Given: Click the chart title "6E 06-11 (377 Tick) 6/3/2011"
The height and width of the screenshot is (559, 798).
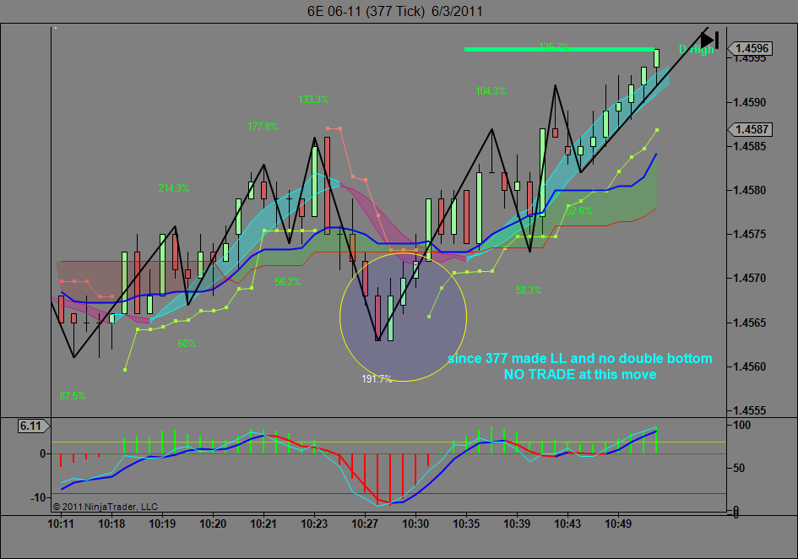Looking at the screenshot, I should pyautogui.click(x=394, y=11).
